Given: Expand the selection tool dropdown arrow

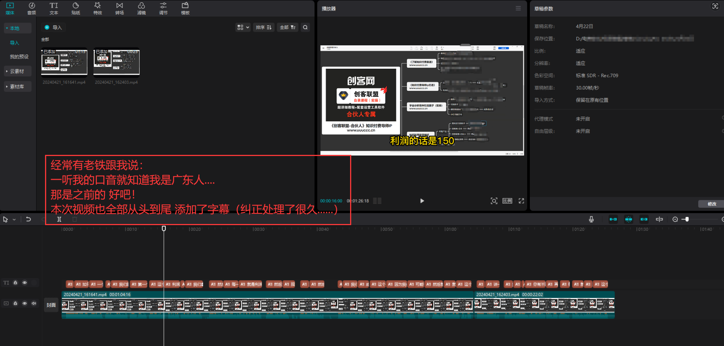Looking at the screenshot, I should [x=14, y=219].
